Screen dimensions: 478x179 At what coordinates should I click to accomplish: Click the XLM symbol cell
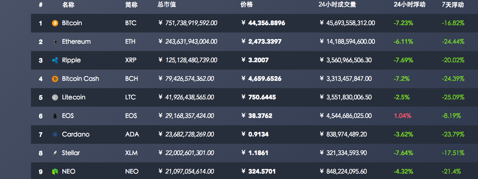point(131,153)
